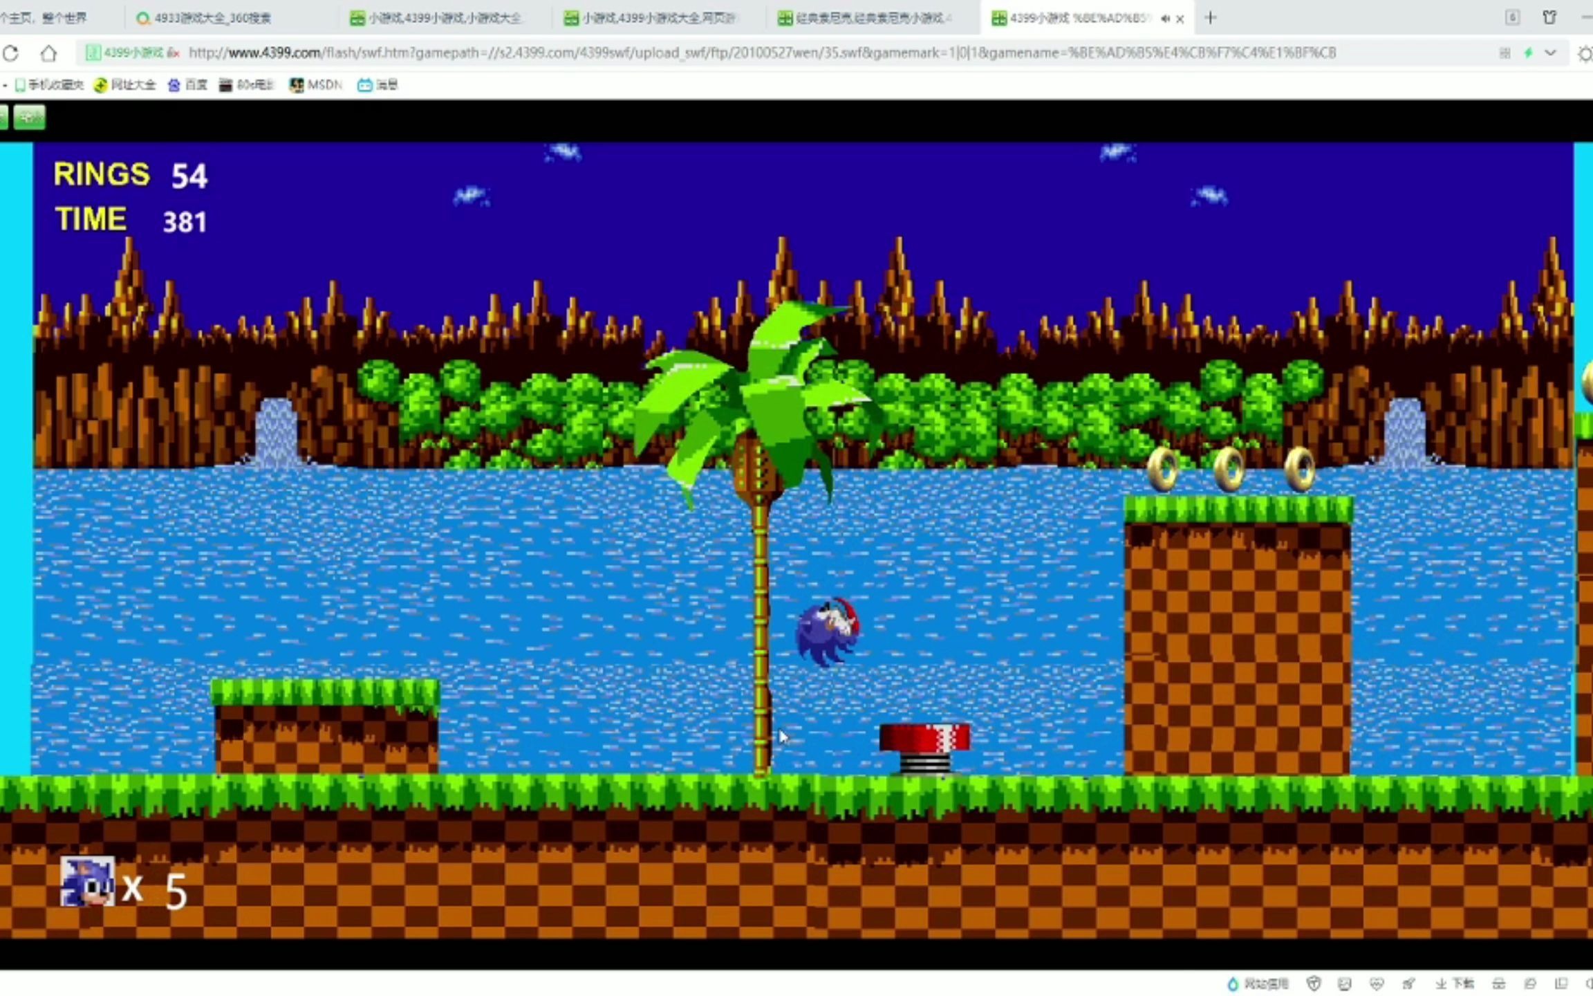Open the tab count box showing 6

pos(1512,17)
